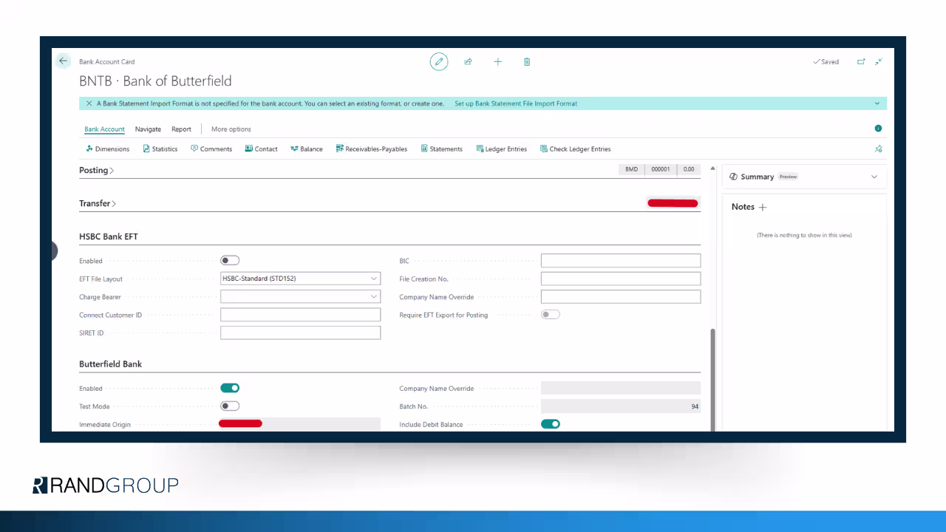This screenshot has width=946, height=532.
Task: Expand the Posting section
Action: point(97,170)
